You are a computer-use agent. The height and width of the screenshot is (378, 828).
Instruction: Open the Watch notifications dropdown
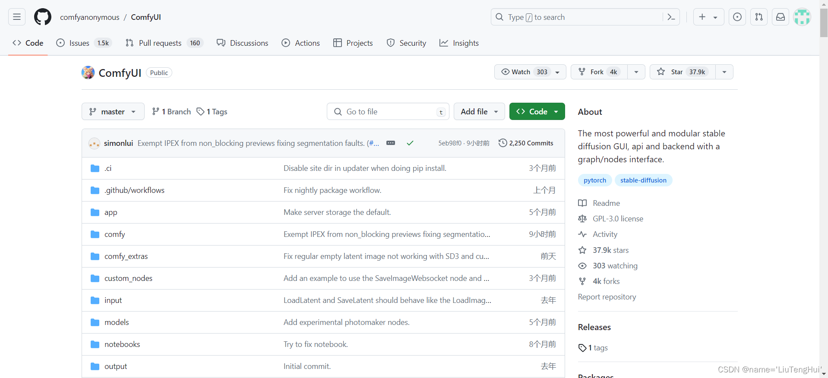click(530, 72)
